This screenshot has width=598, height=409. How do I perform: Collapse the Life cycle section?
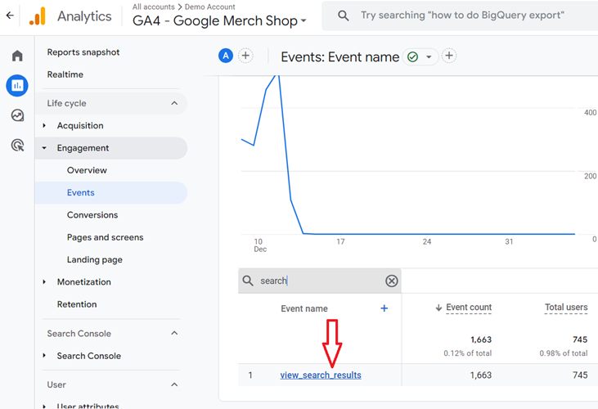tap(174, 103)
